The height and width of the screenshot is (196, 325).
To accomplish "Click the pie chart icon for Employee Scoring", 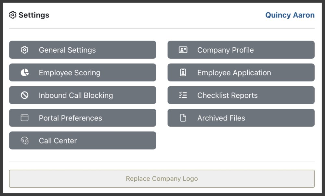I will click(25, 73).
